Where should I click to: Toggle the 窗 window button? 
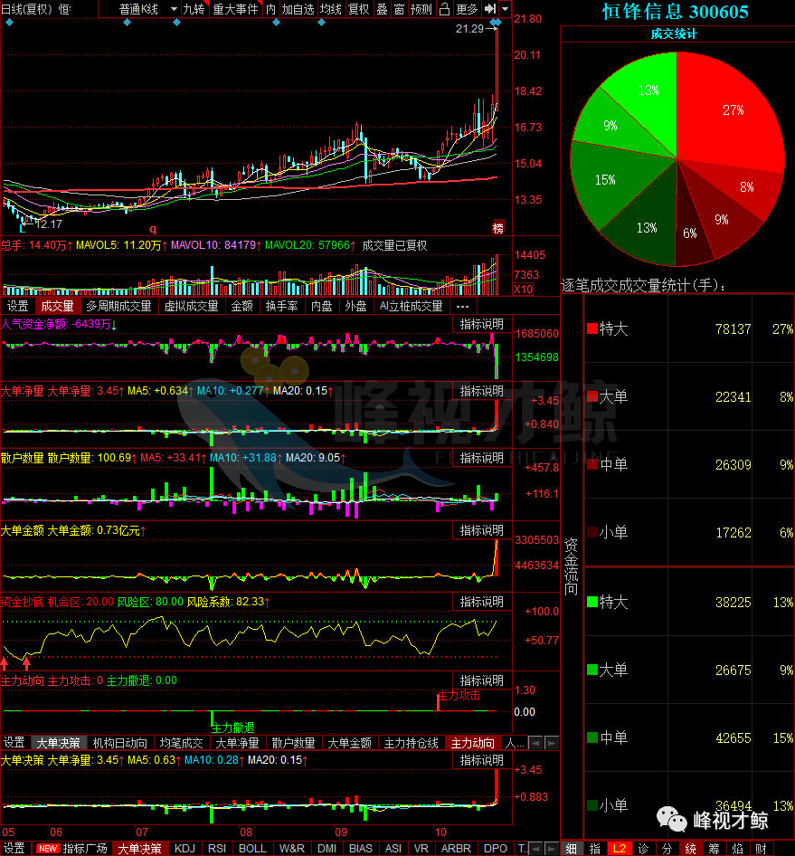399,9
